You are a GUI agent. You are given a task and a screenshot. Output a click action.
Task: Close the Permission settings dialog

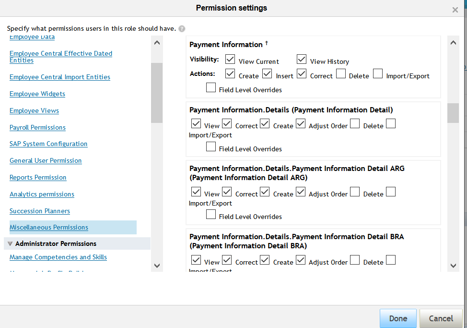[x=455, y=10]
